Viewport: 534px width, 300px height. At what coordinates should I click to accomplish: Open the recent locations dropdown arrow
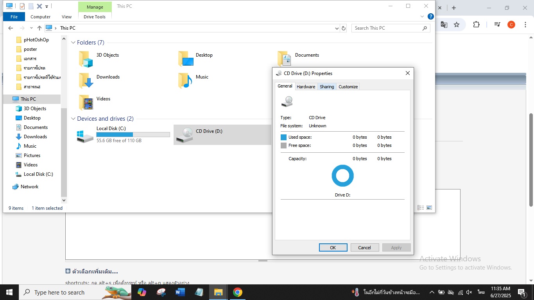(x=31, y=28)
